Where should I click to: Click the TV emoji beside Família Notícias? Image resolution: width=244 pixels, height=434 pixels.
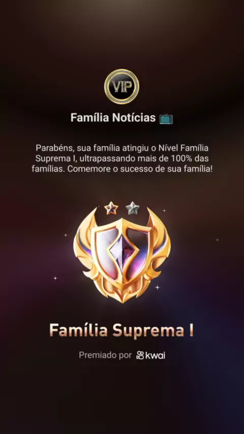[x=166, y=118]
